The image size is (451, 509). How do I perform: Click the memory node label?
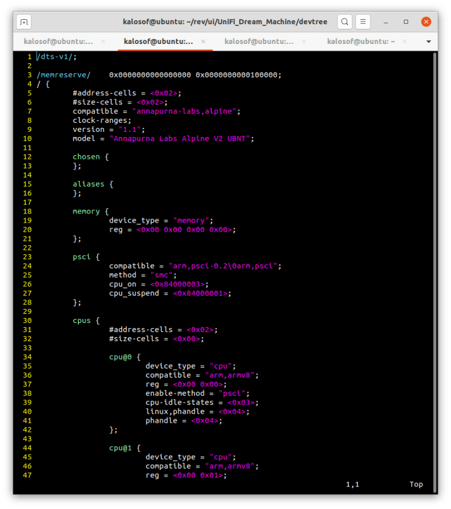[86, 211]
